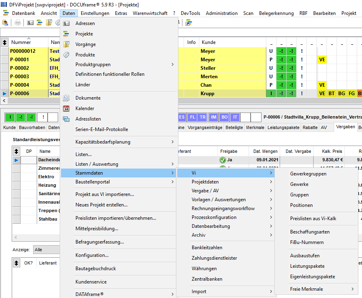Viewport: 362px width, 298px height.
Task: Expand the Projektdaten submenu arrow
Action: click(271, 182)
